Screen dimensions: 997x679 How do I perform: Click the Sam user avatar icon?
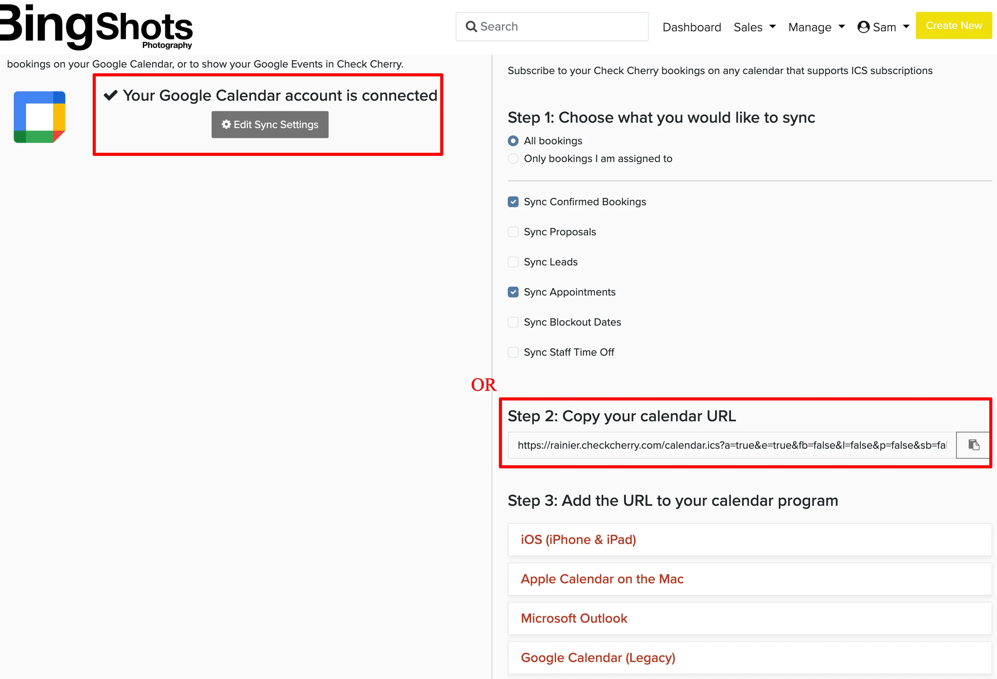click(863, 27)
